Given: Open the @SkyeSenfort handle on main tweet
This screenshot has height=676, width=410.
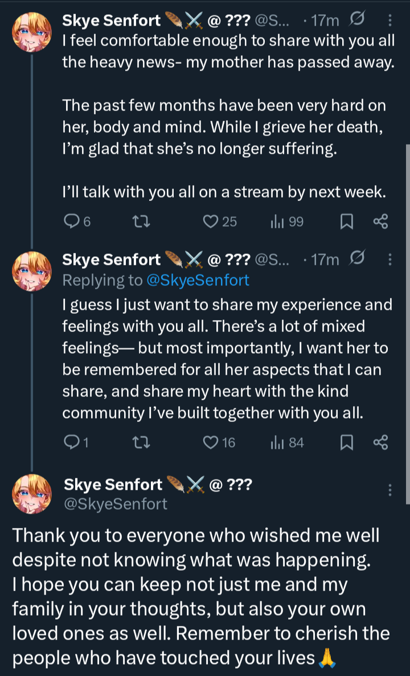Looking at the screenshot, I should click(x=116, y=503).
